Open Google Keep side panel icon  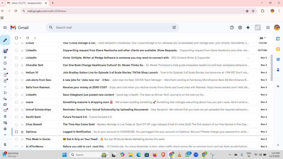[278, 49]
